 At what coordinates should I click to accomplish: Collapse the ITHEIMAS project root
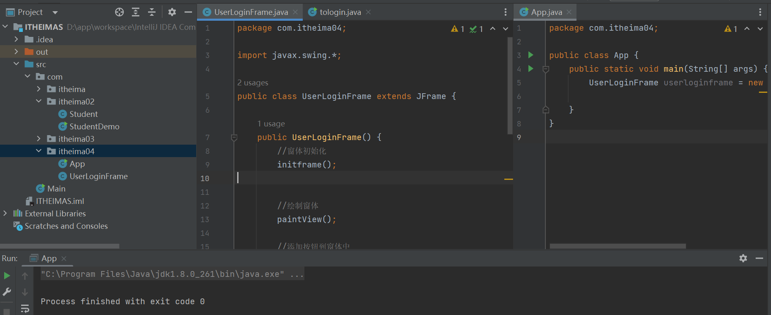[x=5, y=27]
